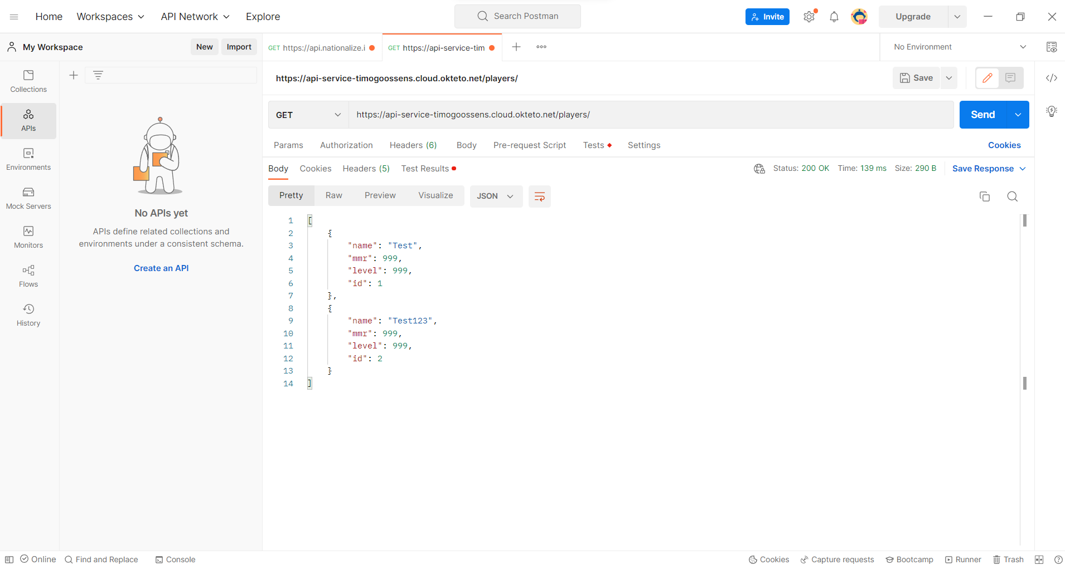Open a new request tab with plus
The width and height of the screenshot is (1065, 565).
(x=516, y=47)
